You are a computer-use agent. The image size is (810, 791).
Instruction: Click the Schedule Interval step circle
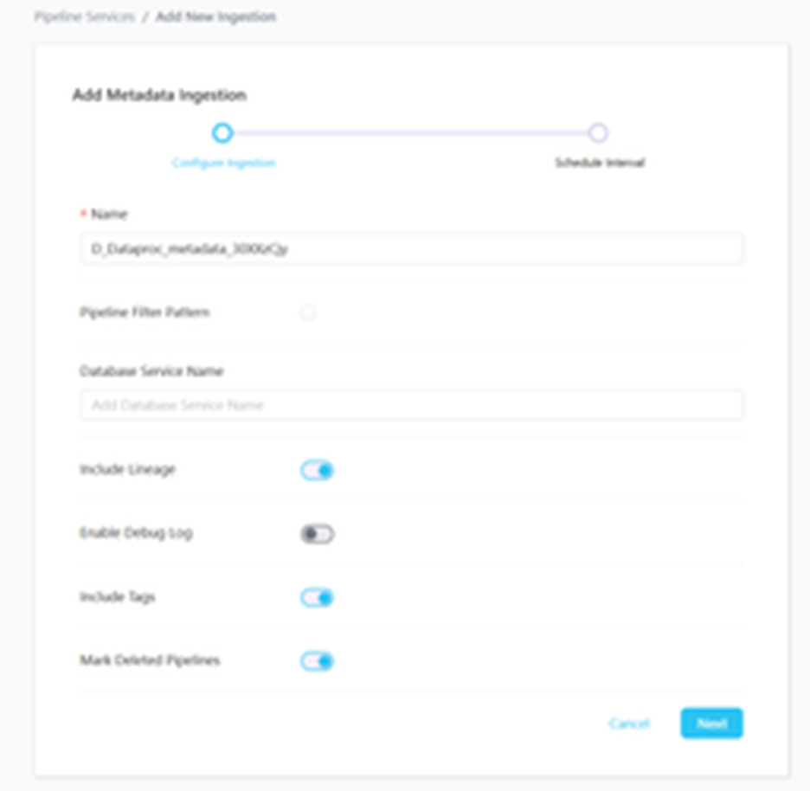coord(598,133)
